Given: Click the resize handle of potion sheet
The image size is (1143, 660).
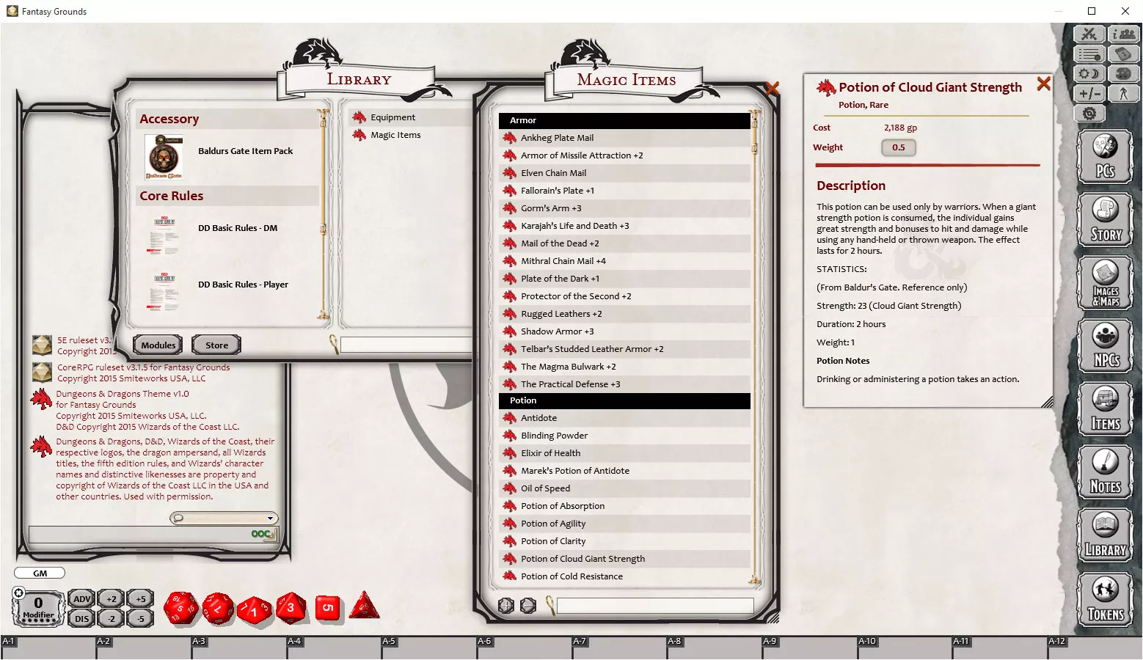Looking at the screenshot, I should pos(1048,402).
